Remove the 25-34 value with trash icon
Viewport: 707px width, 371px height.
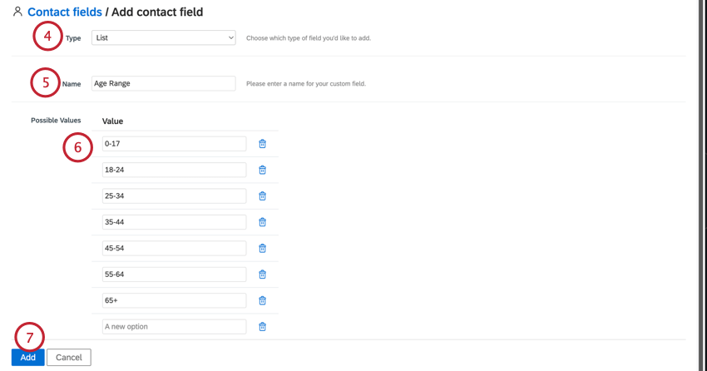click(262, 196)
